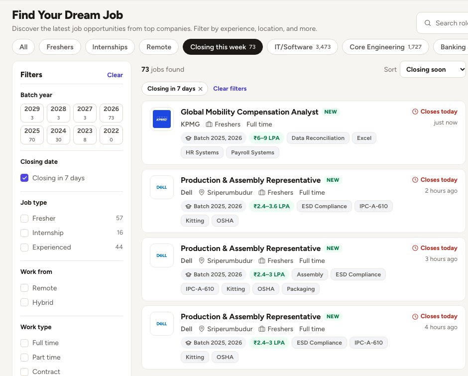Click the graduation cap icon on the 4 hours ago job
The image size is (468, 376).
188,343
